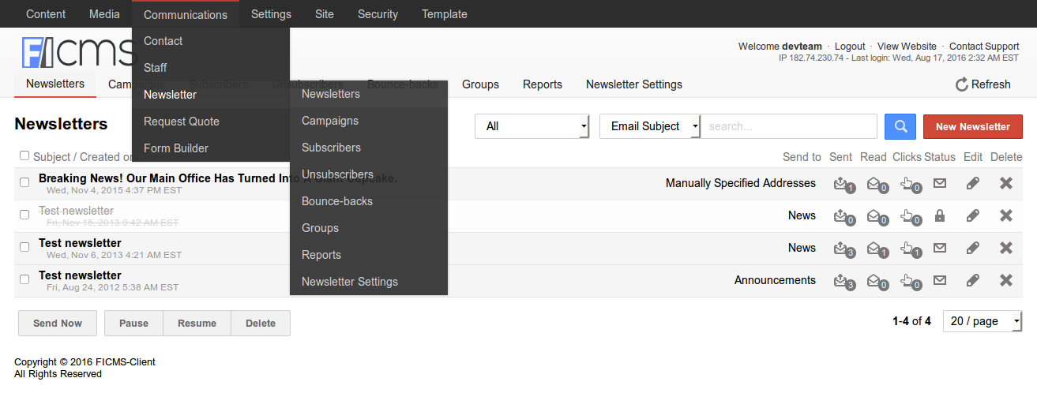Click the New Newsletter button
This screenshot has width=1037, height=393.
[x=972, y=126]
